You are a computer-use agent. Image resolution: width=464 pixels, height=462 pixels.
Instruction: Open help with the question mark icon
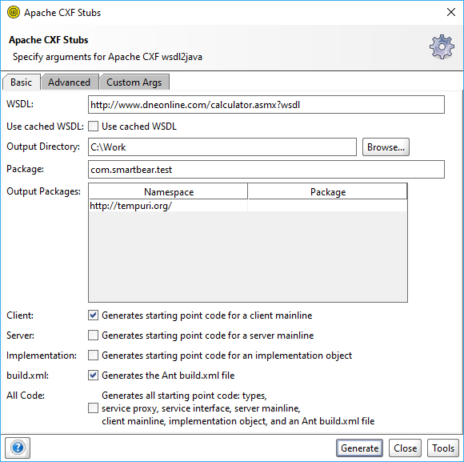click(x=18, y=448)
